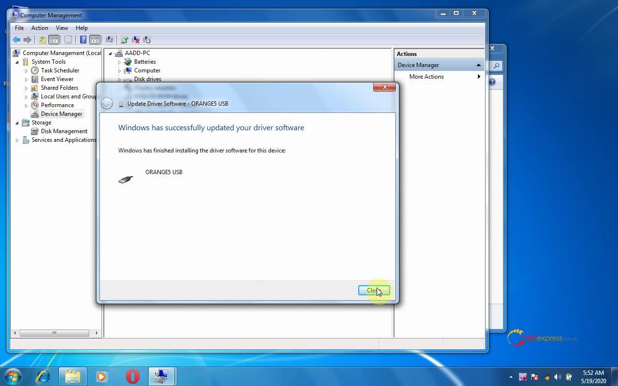Collapse the System Tools node
This screenshot has height=386, width=618.
[17, 62]
